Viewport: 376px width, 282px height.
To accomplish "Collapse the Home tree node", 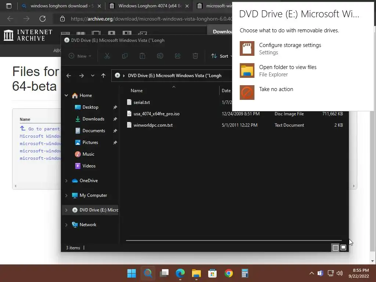I will (66, 95).
